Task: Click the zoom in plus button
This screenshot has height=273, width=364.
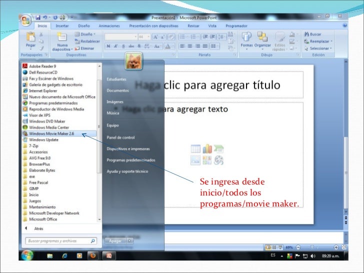Action: pos(336,247)
